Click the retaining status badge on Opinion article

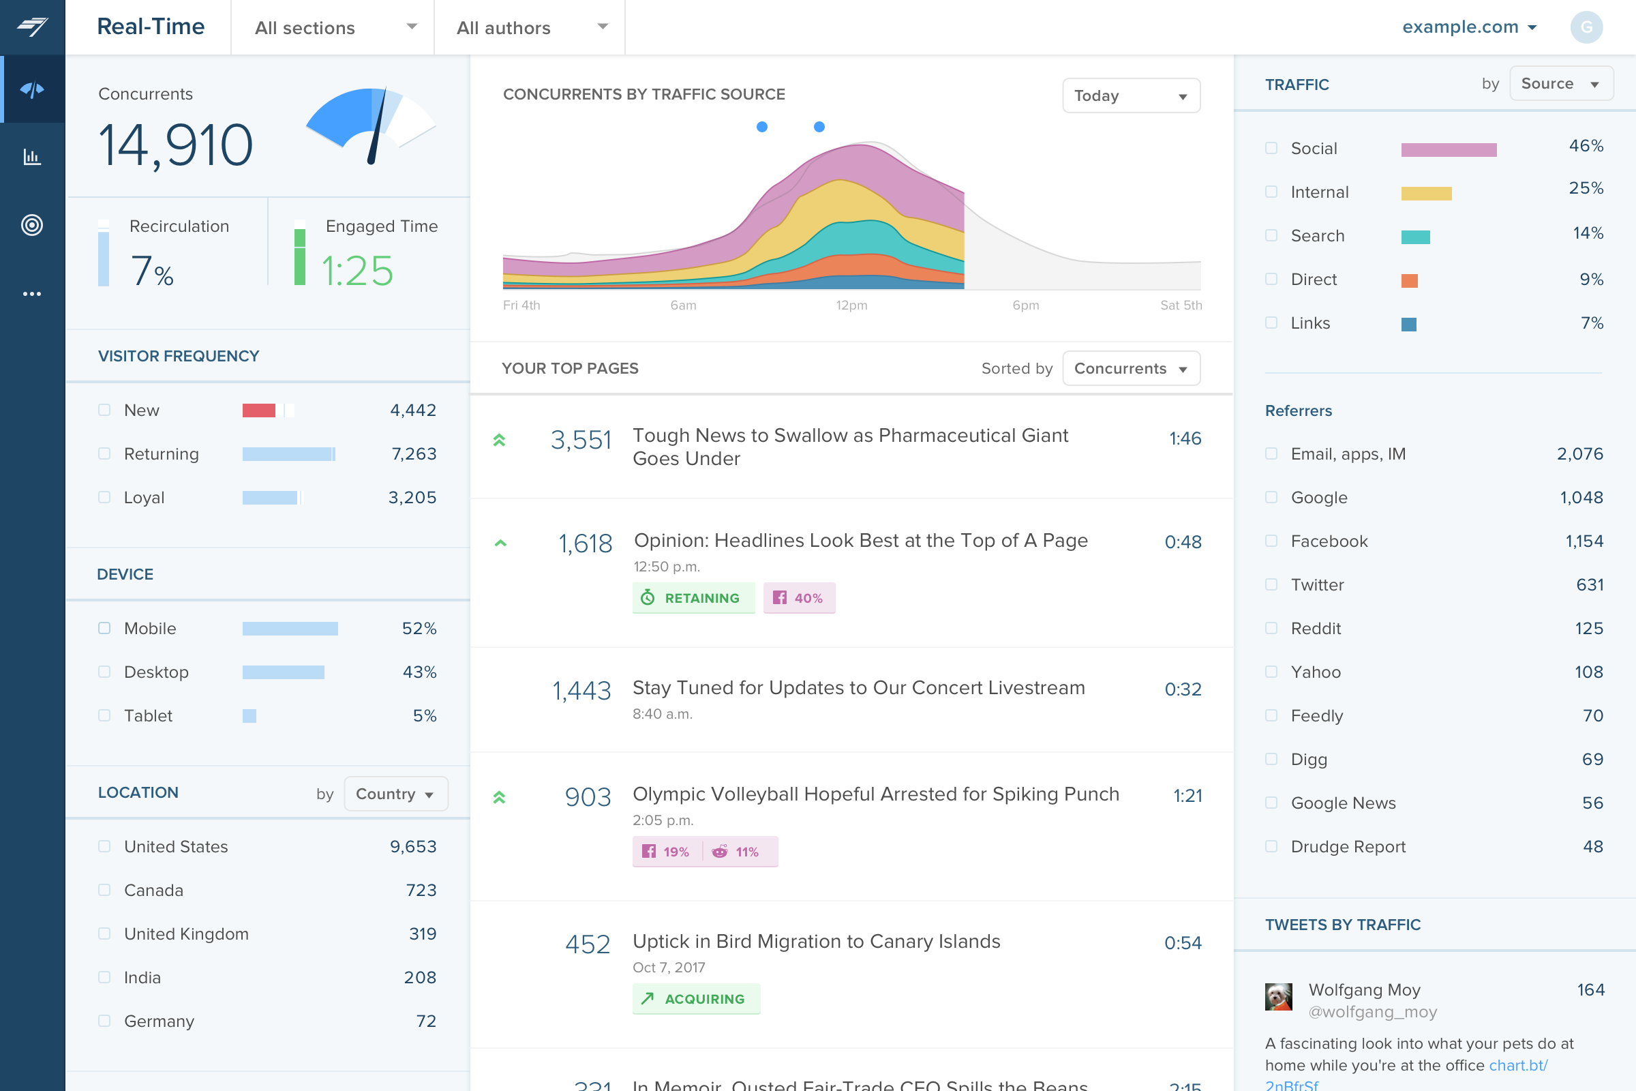[691, 598]
